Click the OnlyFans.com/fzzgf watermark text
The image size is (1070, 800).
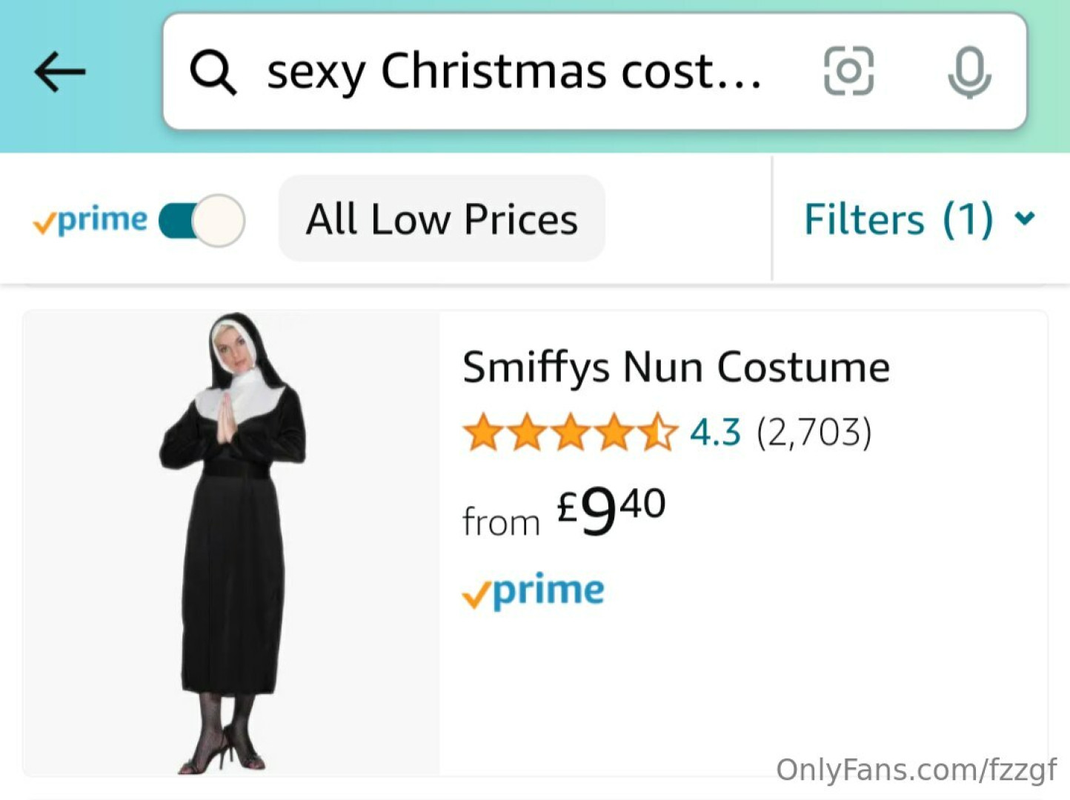(916, 770)
